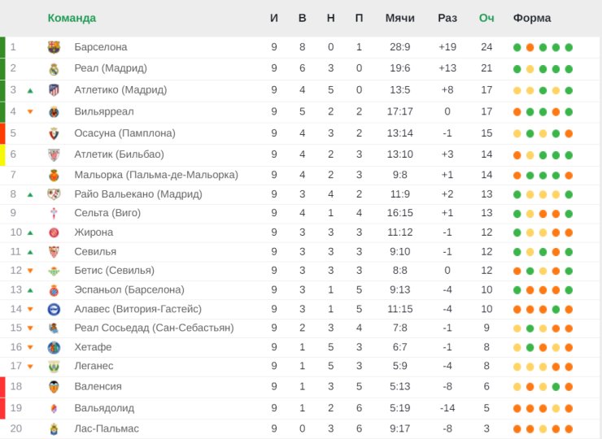Click the Las Palmas club crest
The image size is (602, 439).
click(x=54, y=428)
